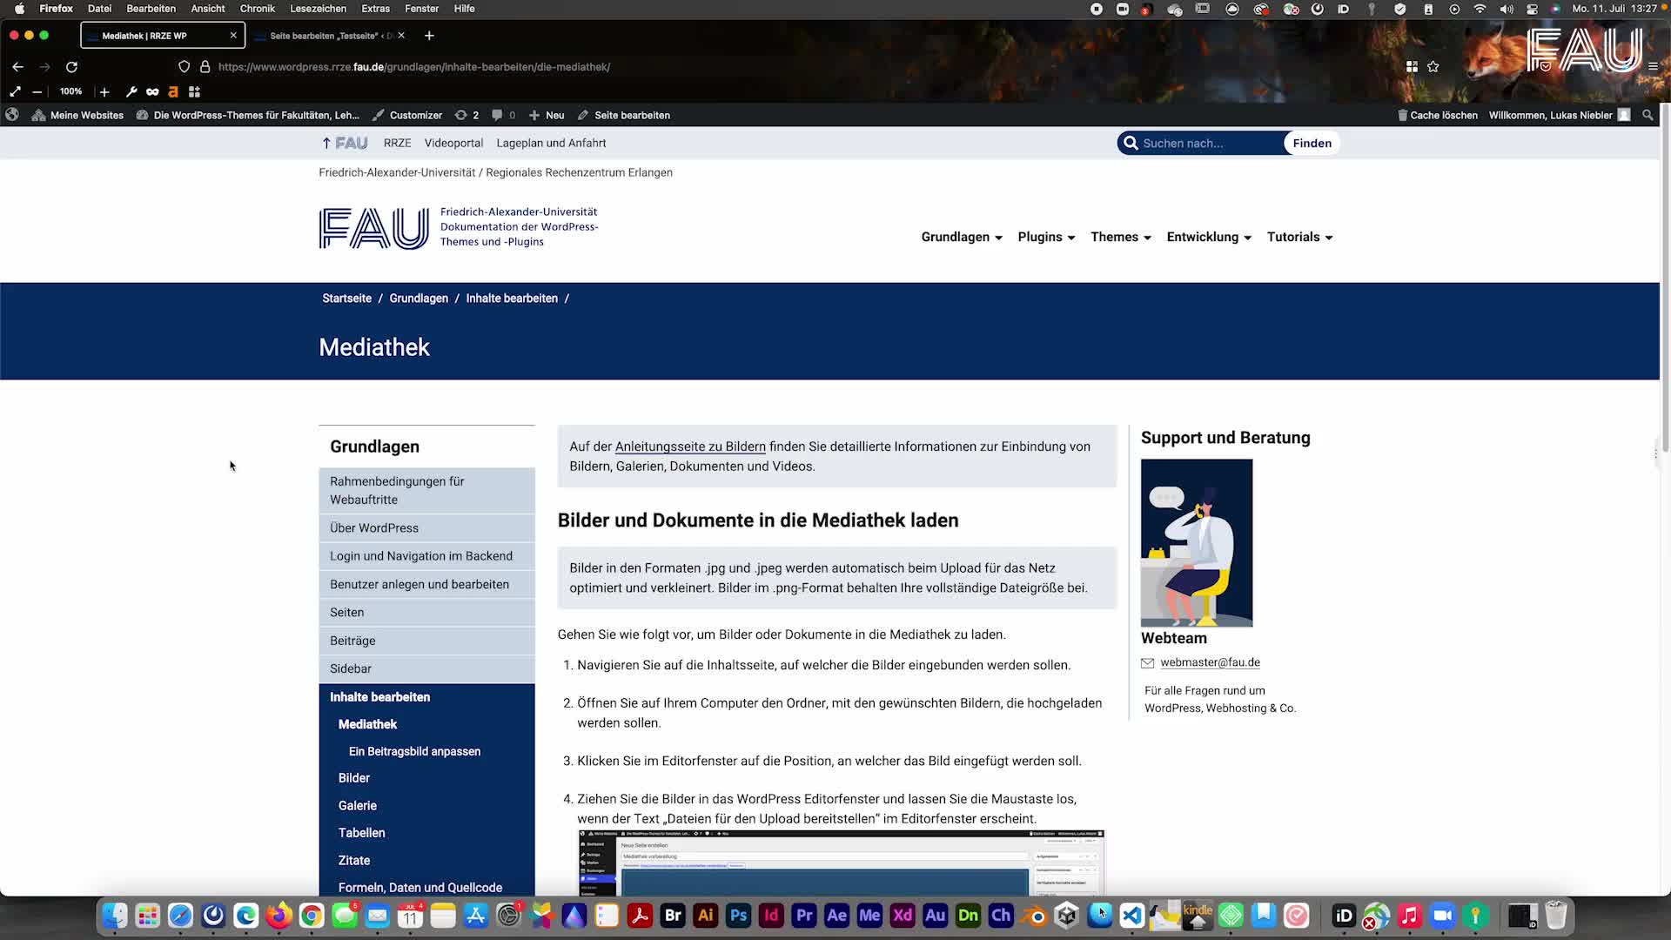Viewport: 1671px width, 940px height.
Task: Expand the Themes dropdown menu
Action: click(1120, 237)
